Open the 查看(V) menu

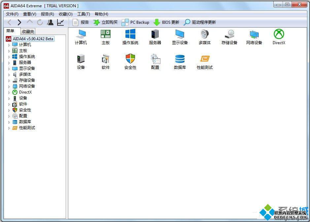30,14
